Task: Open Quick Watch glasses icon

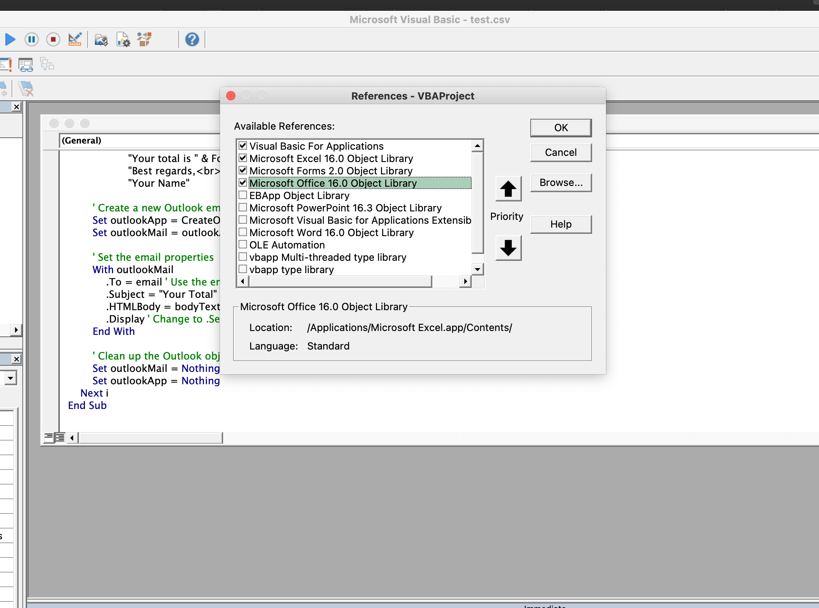Action: tap(26, 65)
